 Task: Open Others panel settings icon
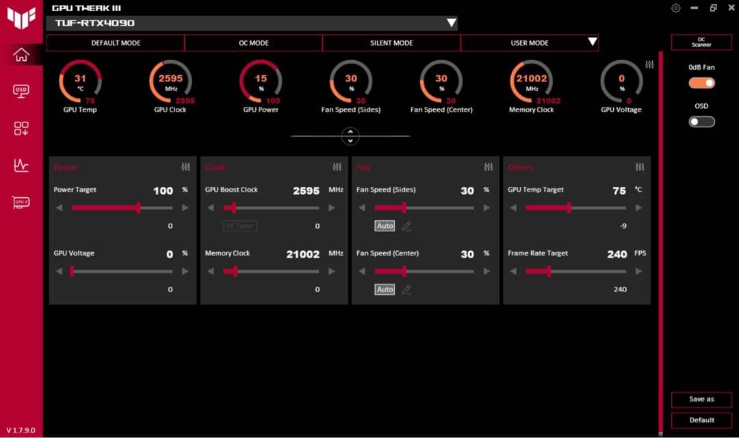[x=640, y=167]
